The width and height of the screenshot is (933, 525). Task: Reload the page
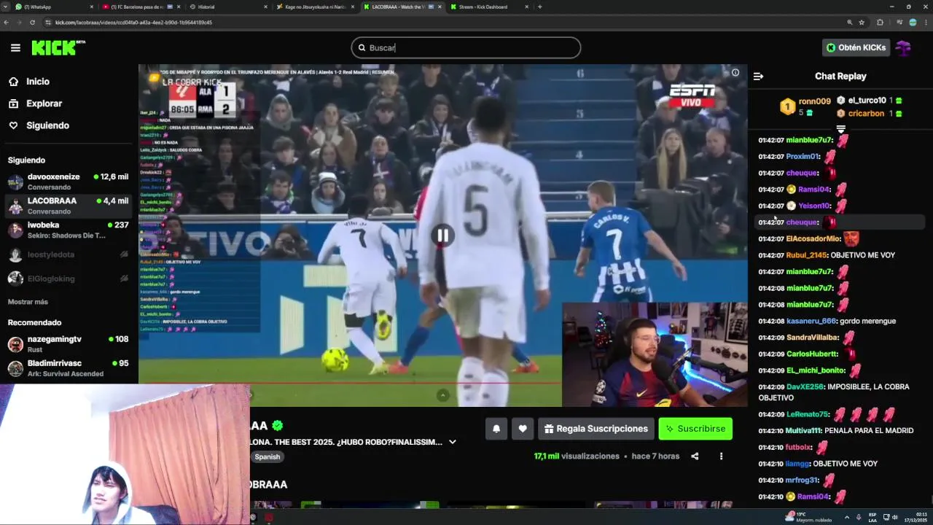point(32,23)
